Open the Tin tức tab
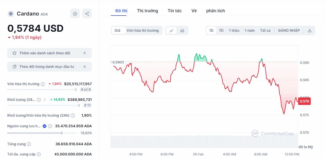This screenshot has height=159, width=326. [174, 11]
